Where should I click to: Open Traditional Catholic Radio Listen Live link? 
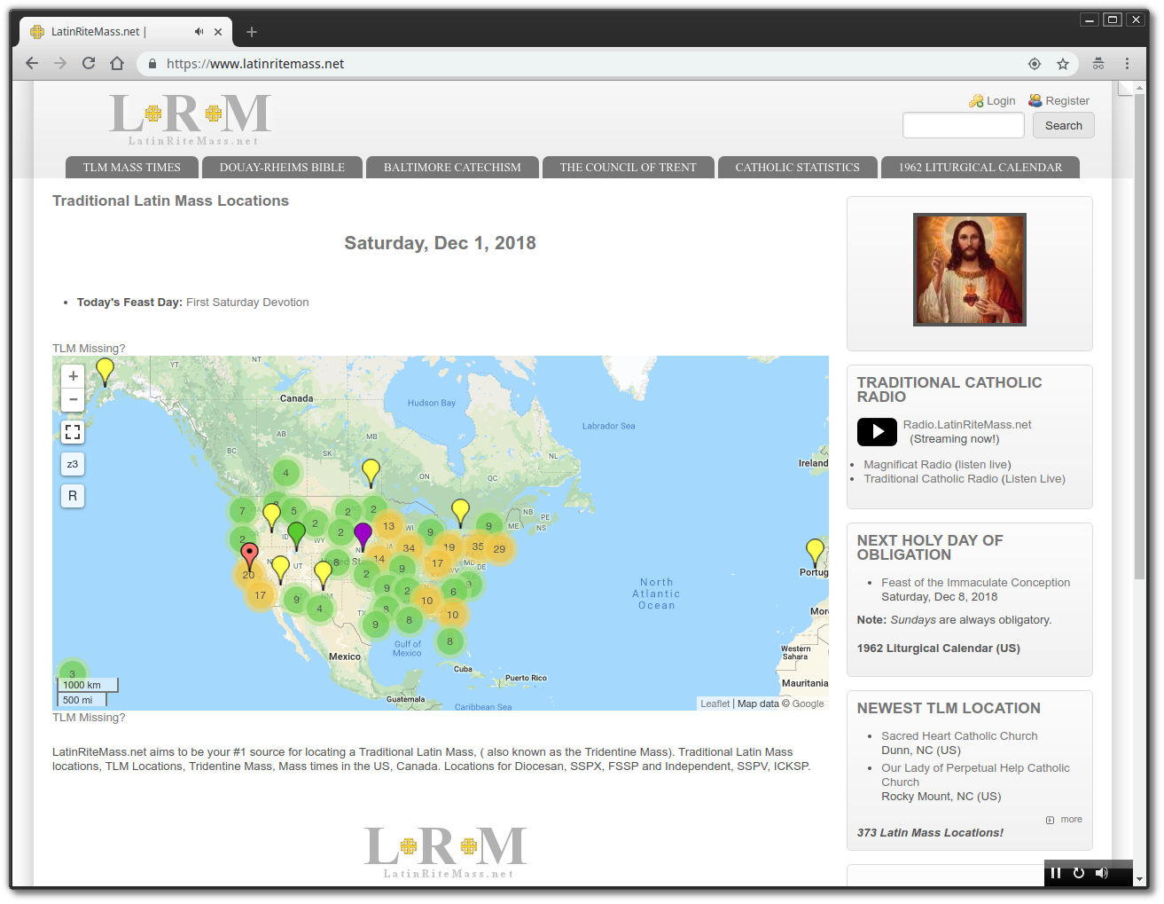(x=965, y=479)
